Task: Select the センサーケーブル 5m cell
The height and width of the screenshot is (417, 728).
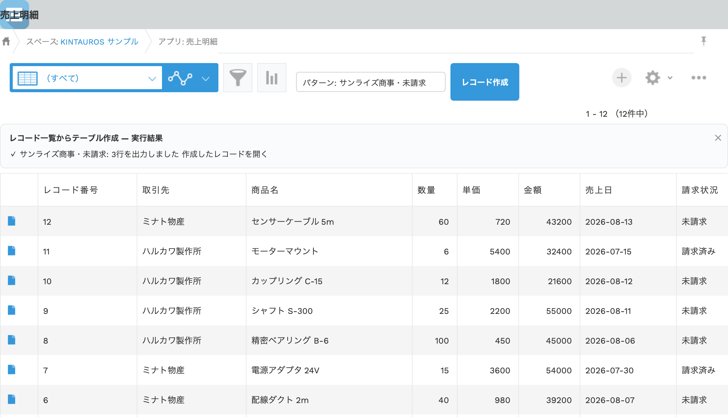Action: coord(329,221)
